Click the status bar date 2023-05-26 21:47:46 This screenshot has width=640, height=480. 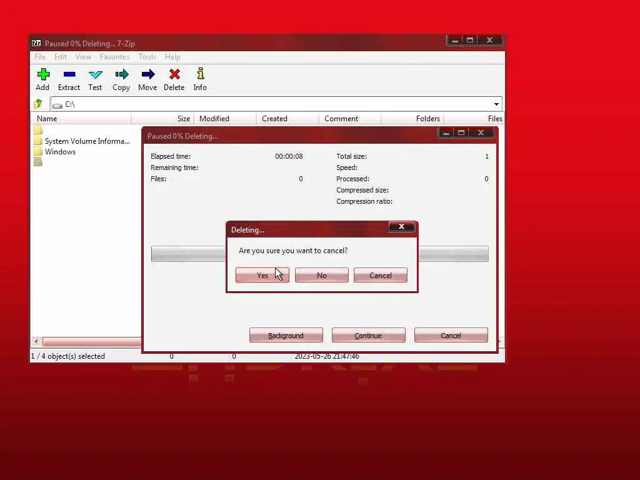tap(327, 356)
